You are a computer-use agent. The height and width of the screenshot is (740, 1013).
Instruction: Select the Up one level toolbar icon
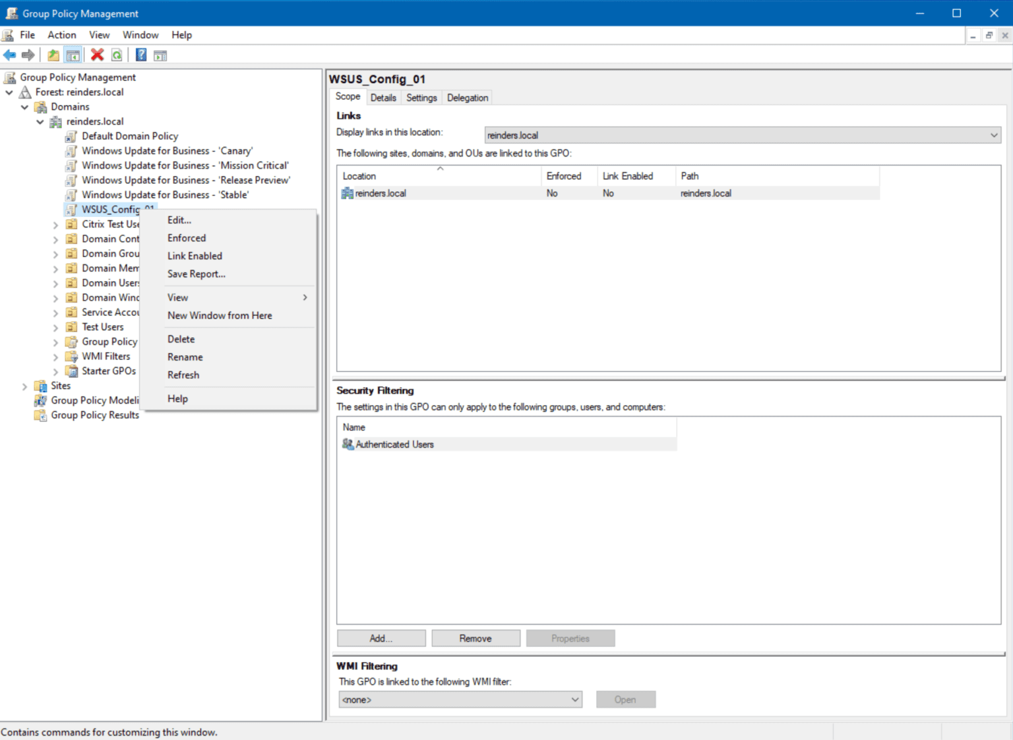(53, 55)
